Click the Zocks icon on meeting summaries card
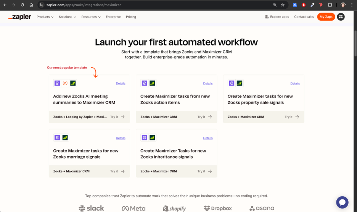The height and width of the screenshot is (212, 357). point(57,83)
